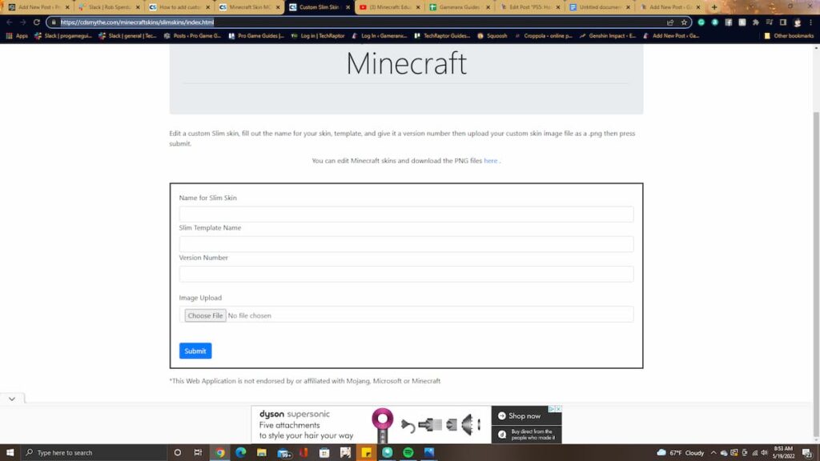Open the volume control in system tray
820x461 pixels.
(764, 453)
